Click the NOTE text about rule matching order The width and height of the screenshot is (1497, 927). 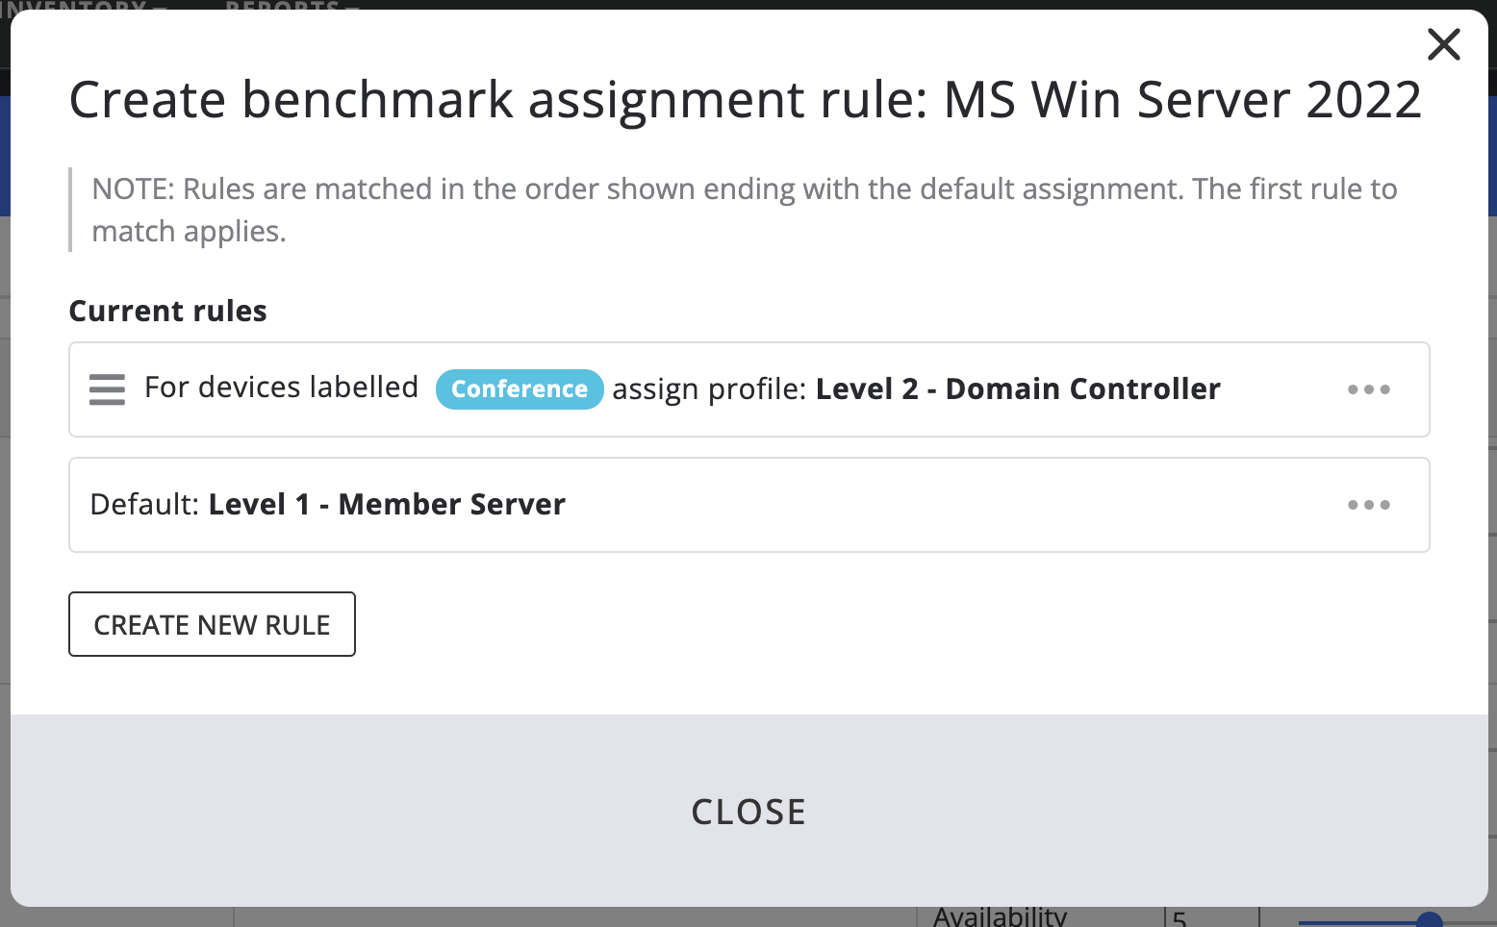(x=744, y=210)
